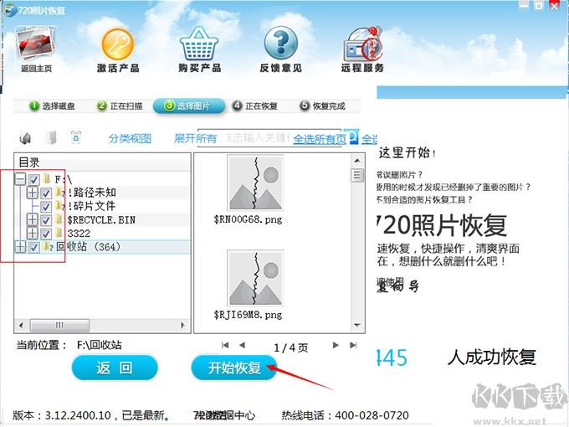The height and width of the screenshot is (427, 569).
Task: Click directory scrollbar right arrow
Action: 183,326
